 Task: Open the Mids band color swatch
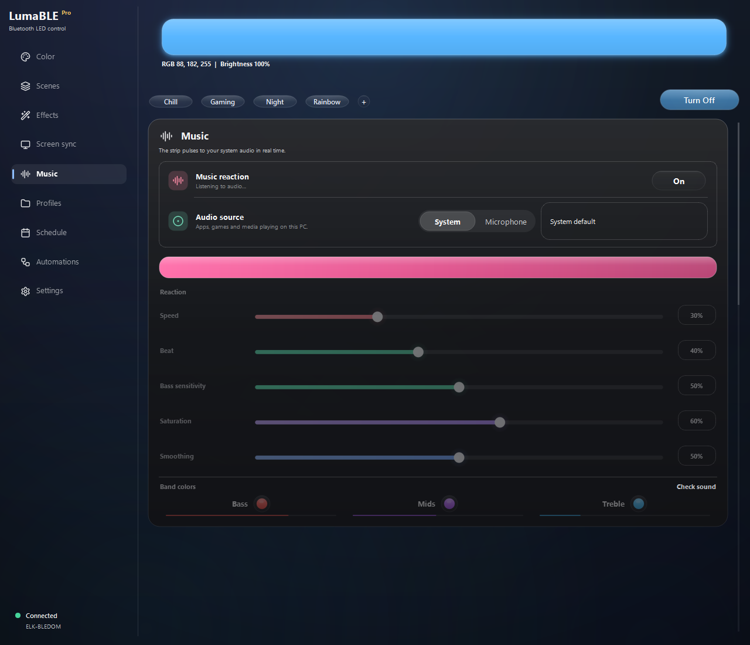point(449,504)
